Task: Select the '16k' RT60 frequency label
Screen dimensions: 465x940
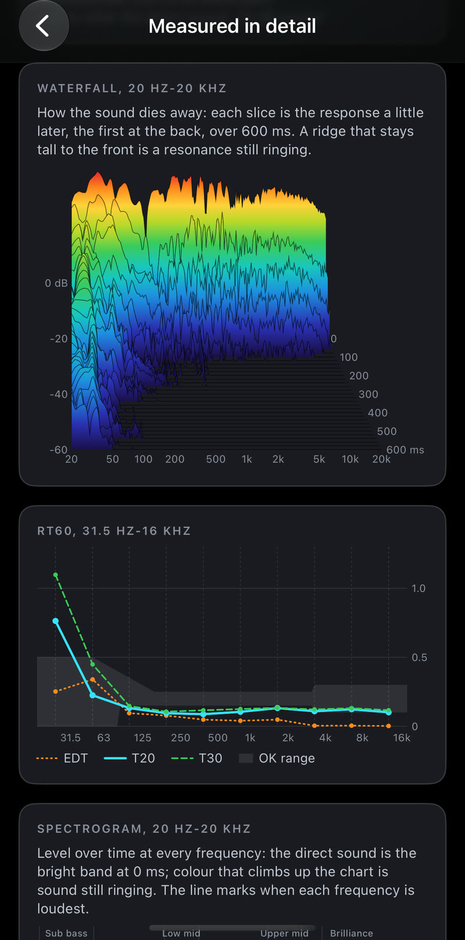Action: (402, 738)
